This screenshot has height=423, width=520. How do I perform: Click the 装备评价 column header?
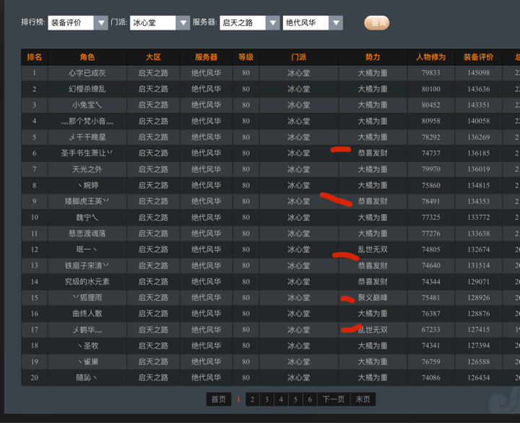[478, 57]
